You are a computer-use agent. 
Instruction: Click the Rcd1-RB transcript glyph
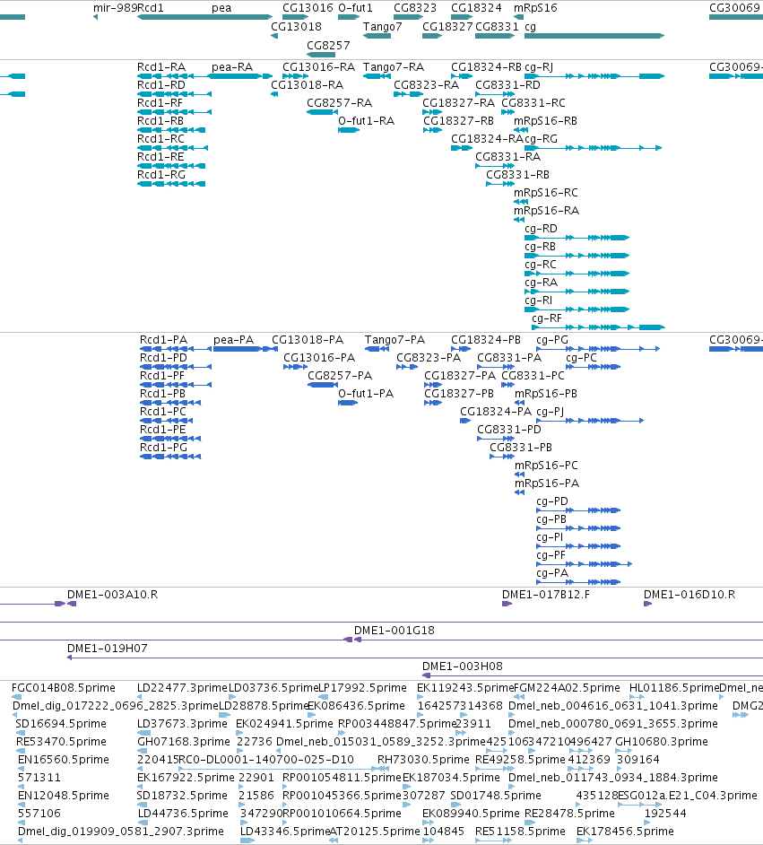point(171,130)
